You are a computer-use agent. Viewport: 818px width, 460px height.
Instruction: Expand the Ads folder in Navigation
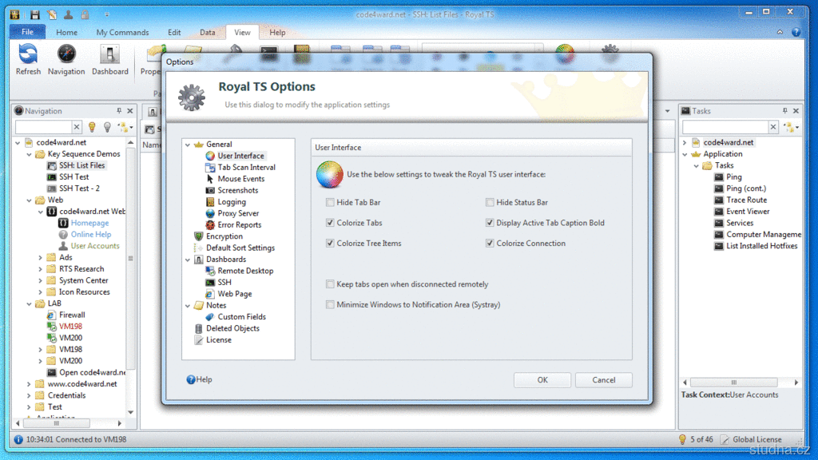tap(40, 258)
